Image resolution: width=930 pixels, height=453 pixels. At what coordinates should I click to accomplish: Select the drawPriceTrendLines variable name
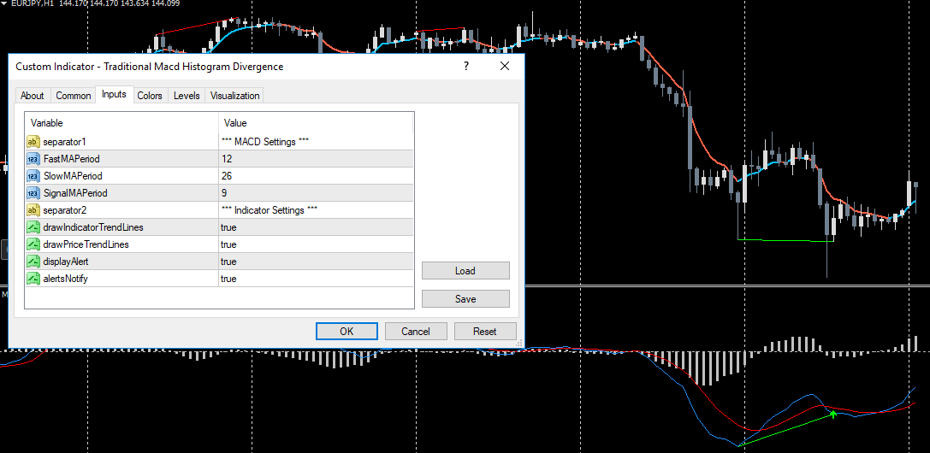click(86, 244)
